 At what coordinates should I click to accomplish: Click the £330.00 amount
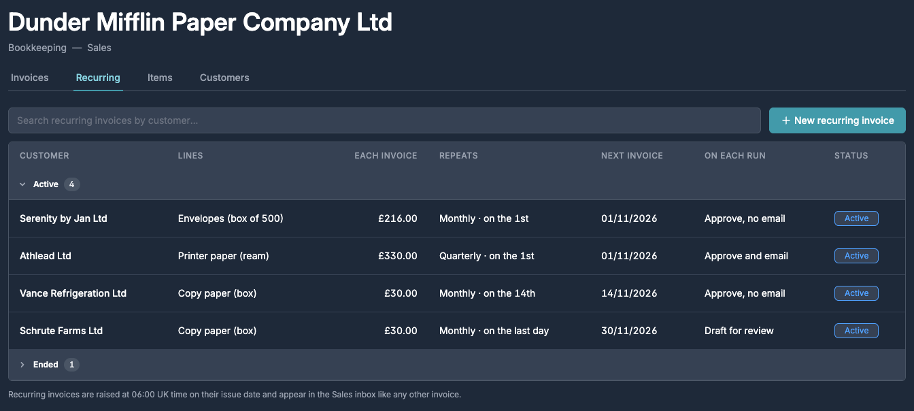click(x=398, y=256)
